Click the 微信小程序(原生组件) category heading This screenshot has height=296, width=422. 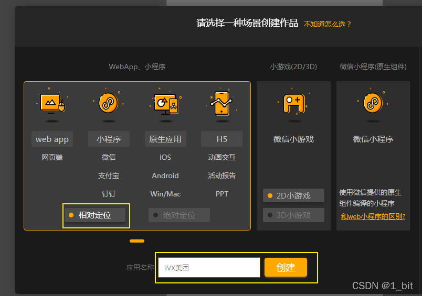coord(373,67)
